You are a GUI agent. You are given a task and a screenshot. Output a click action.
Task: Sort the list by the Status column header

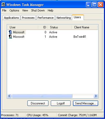pos(59,27)
